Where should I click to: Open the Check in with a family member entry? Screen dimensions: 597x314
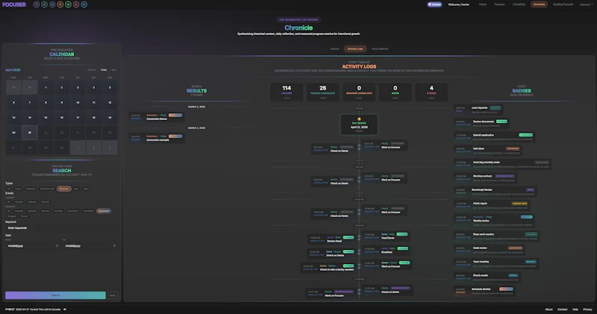pos(329,268)
